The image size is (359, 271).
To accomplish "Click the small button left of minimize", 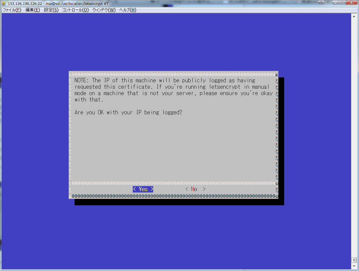I will click(321, 3).
